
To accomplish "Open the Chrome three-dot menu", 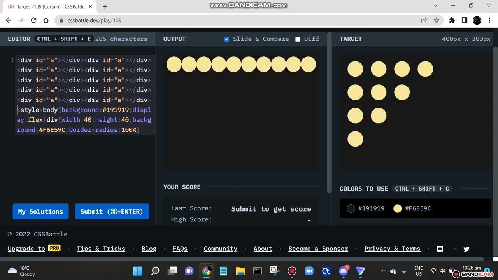I will click(x=489, y=20).
